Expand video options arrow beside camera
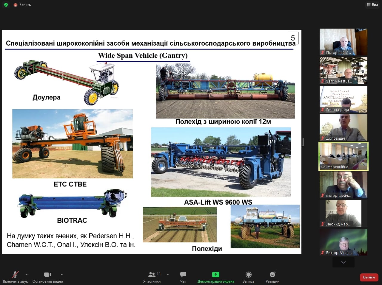The width and height of the screenshot is (382, 285). point(62,275)
